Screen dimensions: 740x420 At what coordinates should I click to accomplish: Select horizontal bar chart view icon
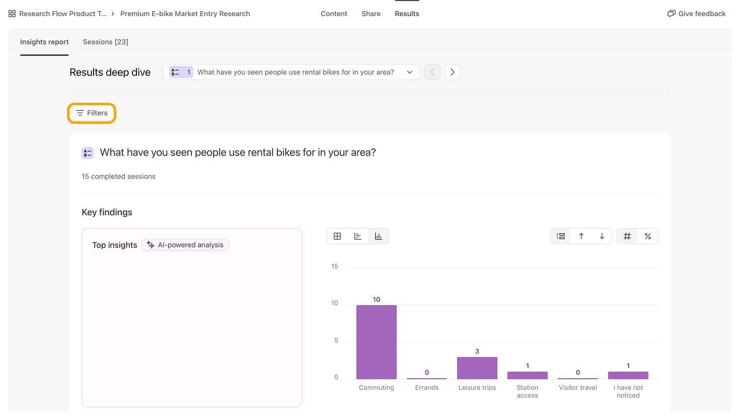coord(358,236)
